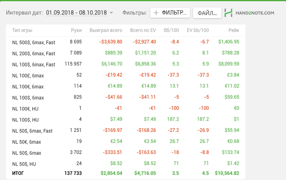
Task: Click the $788.28 rake cell
Action: 230,53
